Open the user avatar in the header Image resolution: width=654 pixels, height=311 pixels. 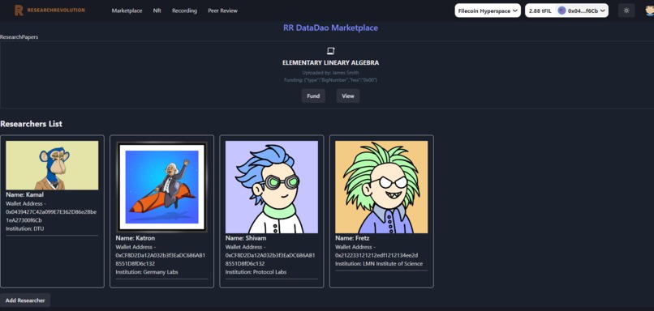[x=649, y=11]
